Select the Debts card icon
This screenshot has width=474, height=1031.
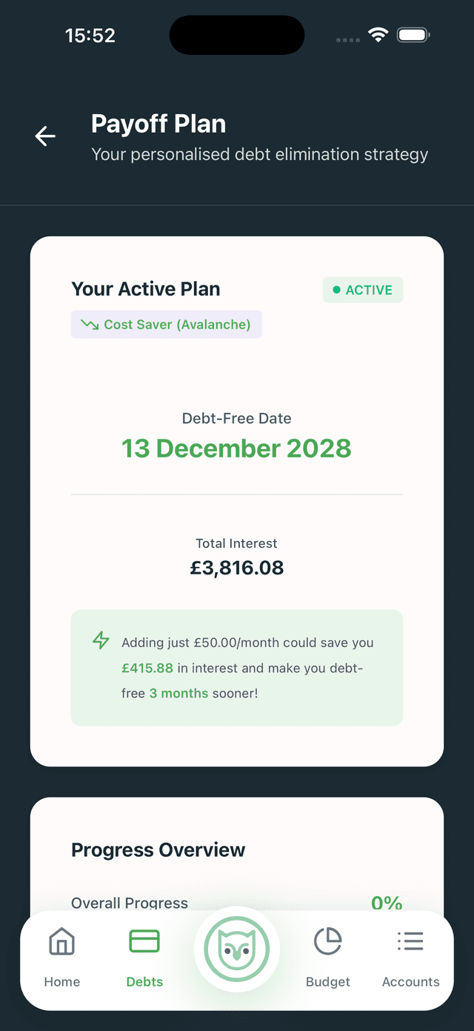(144, 942)
